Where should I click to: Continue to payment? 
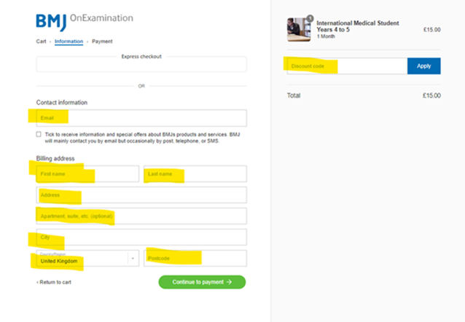point(202,282)
